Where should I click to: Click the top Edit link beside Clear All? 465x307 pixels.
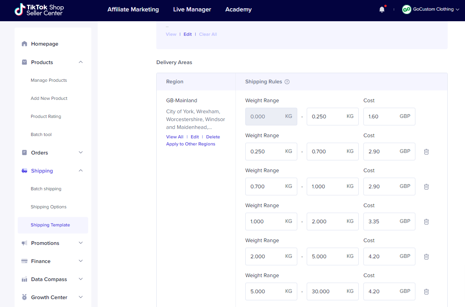(x=187, y=34)
